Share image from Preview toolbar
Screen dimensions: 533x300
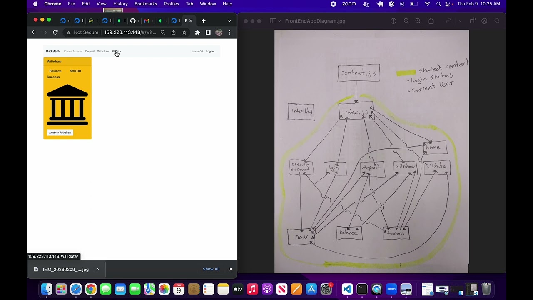coord(431,21)
